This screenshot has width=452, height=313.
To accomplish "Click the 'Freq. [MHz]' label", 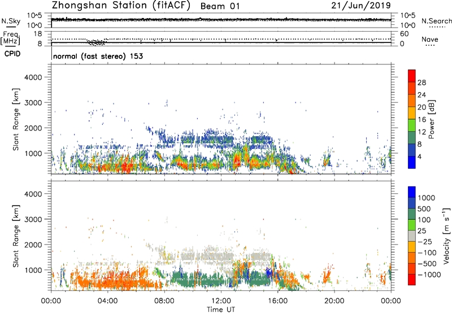I will coord(10,38).
